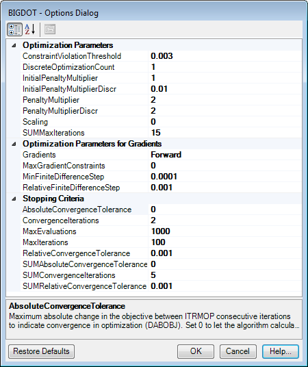The width and height of the screenshot is (308, 367).
Task: Edit the InitialPenaltyMultiplierDiscr value 0.01
Action: (x=225, y=89)
